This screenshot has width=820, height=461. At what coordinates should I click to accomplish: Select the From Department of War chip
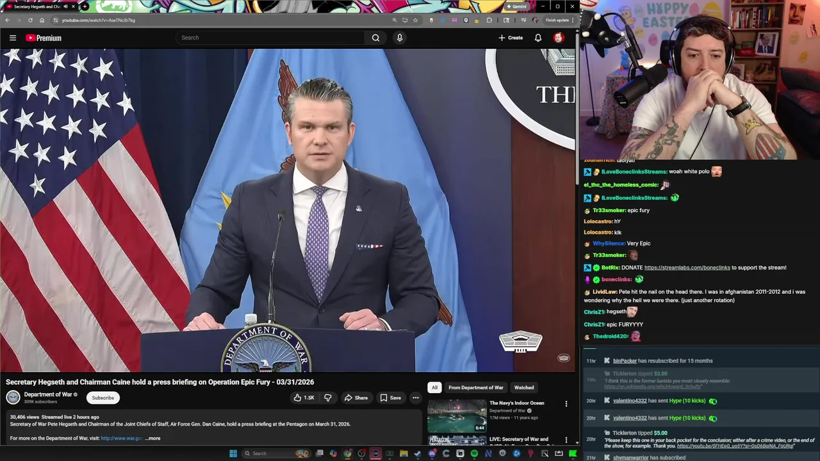(x=476, y=387)
